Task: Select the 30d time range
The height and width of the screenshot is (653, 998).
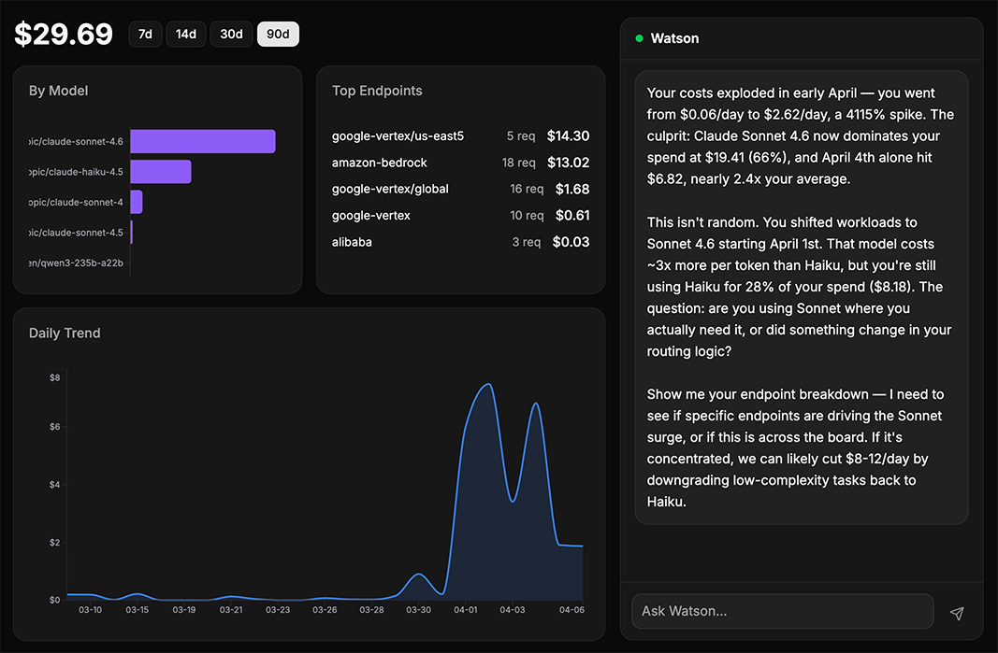Action: [231, 34]
